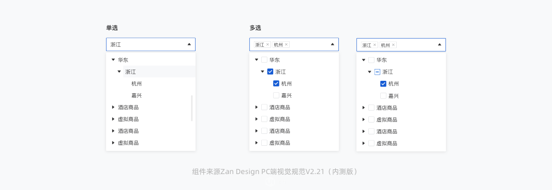
Task: Remove the 杭州 tag in middle multi-select input
Action: 286,44
